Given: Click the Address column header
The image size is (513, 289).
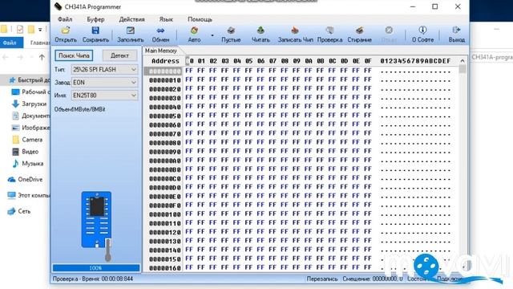Looking at the screenshot, I should [165, 61].
